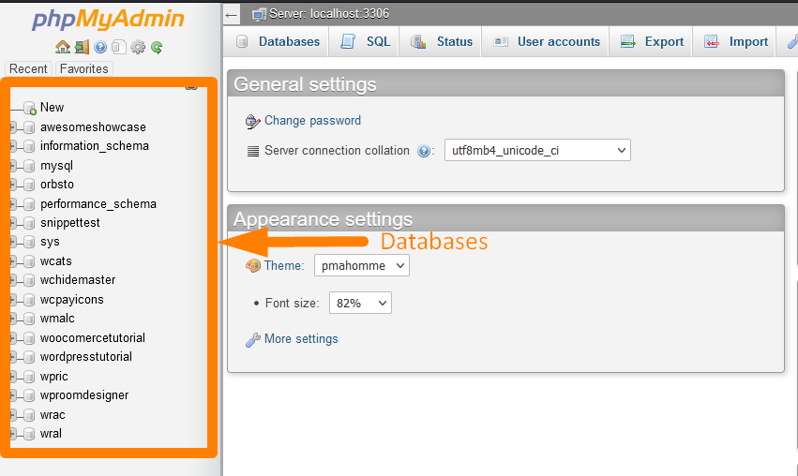Click the Favorites button
This screenshot has width=798, height=476.
(84, 68)
